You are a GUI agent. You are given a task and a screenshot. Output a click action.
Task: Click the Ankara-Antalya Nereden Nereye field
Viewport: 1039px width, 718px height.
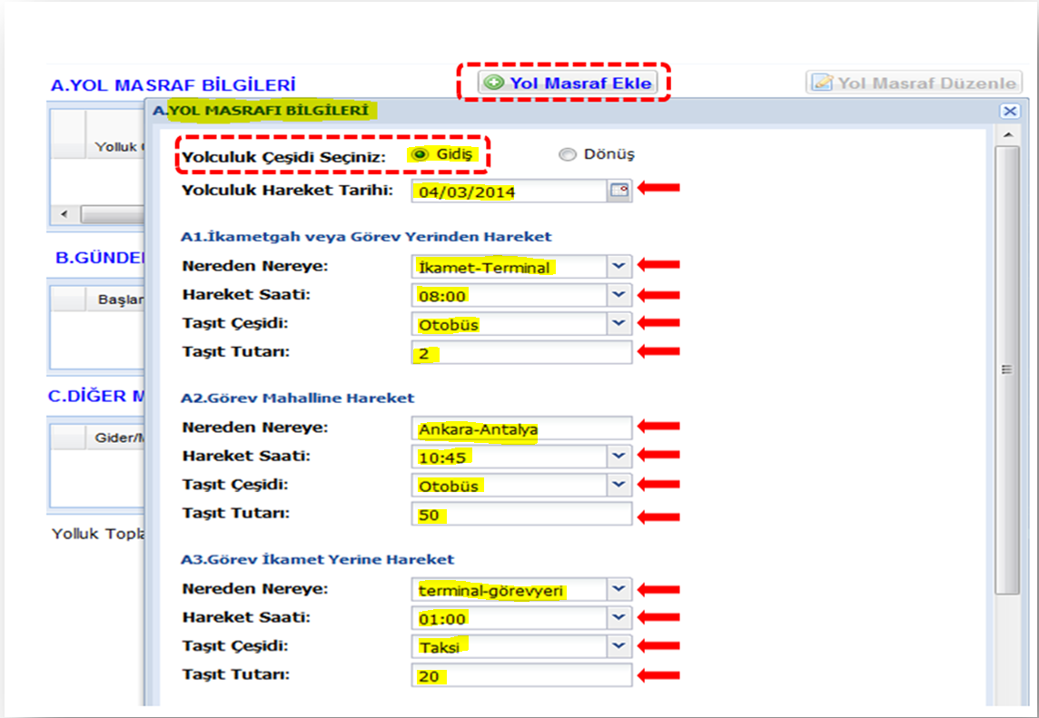(x=521, y=428)
